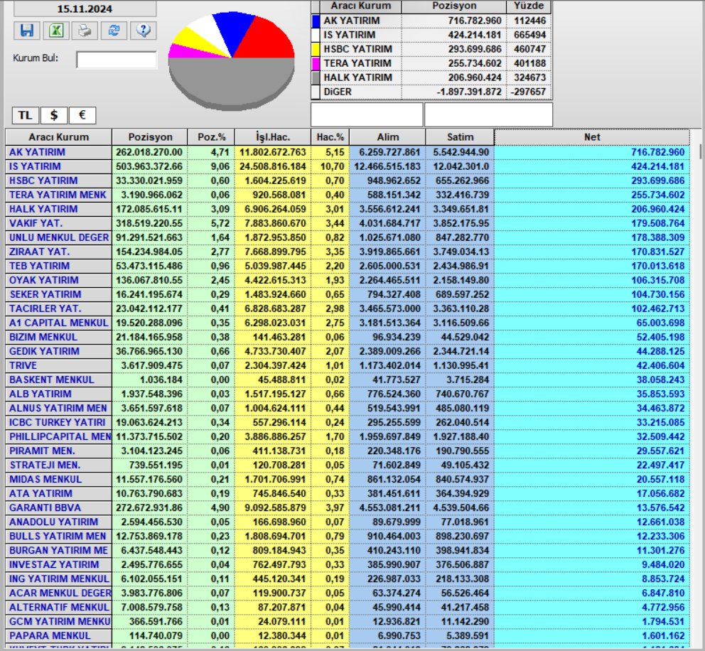Switch currency to TL
This screenshot has width=705, height=651.
click(25, 115)
